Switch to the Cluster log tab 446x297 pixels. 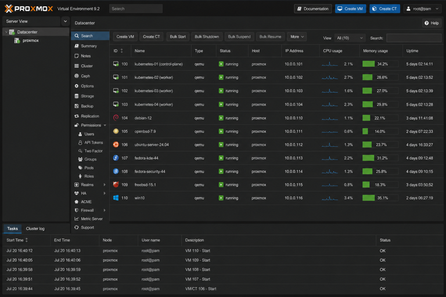coord(35,229)
